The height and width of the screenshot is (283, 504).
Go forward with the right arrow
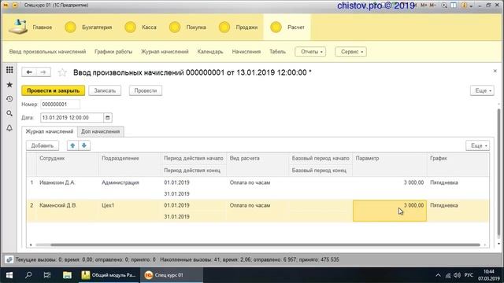pyautogui.click(x=43, y=72)
